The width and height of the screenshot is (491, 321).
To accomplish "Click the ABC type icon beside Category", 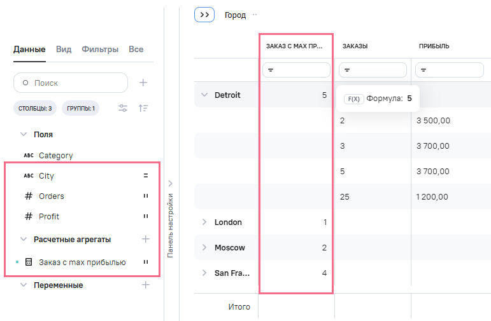I will click(28, 155).
